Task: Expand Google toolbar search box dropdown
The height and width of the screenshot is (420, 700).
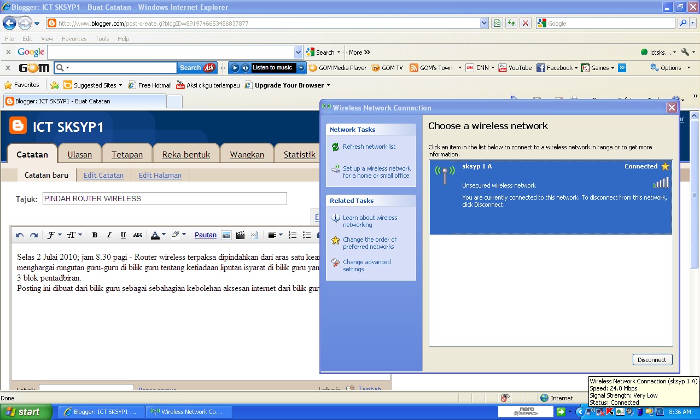Action: tap(298, 52)
